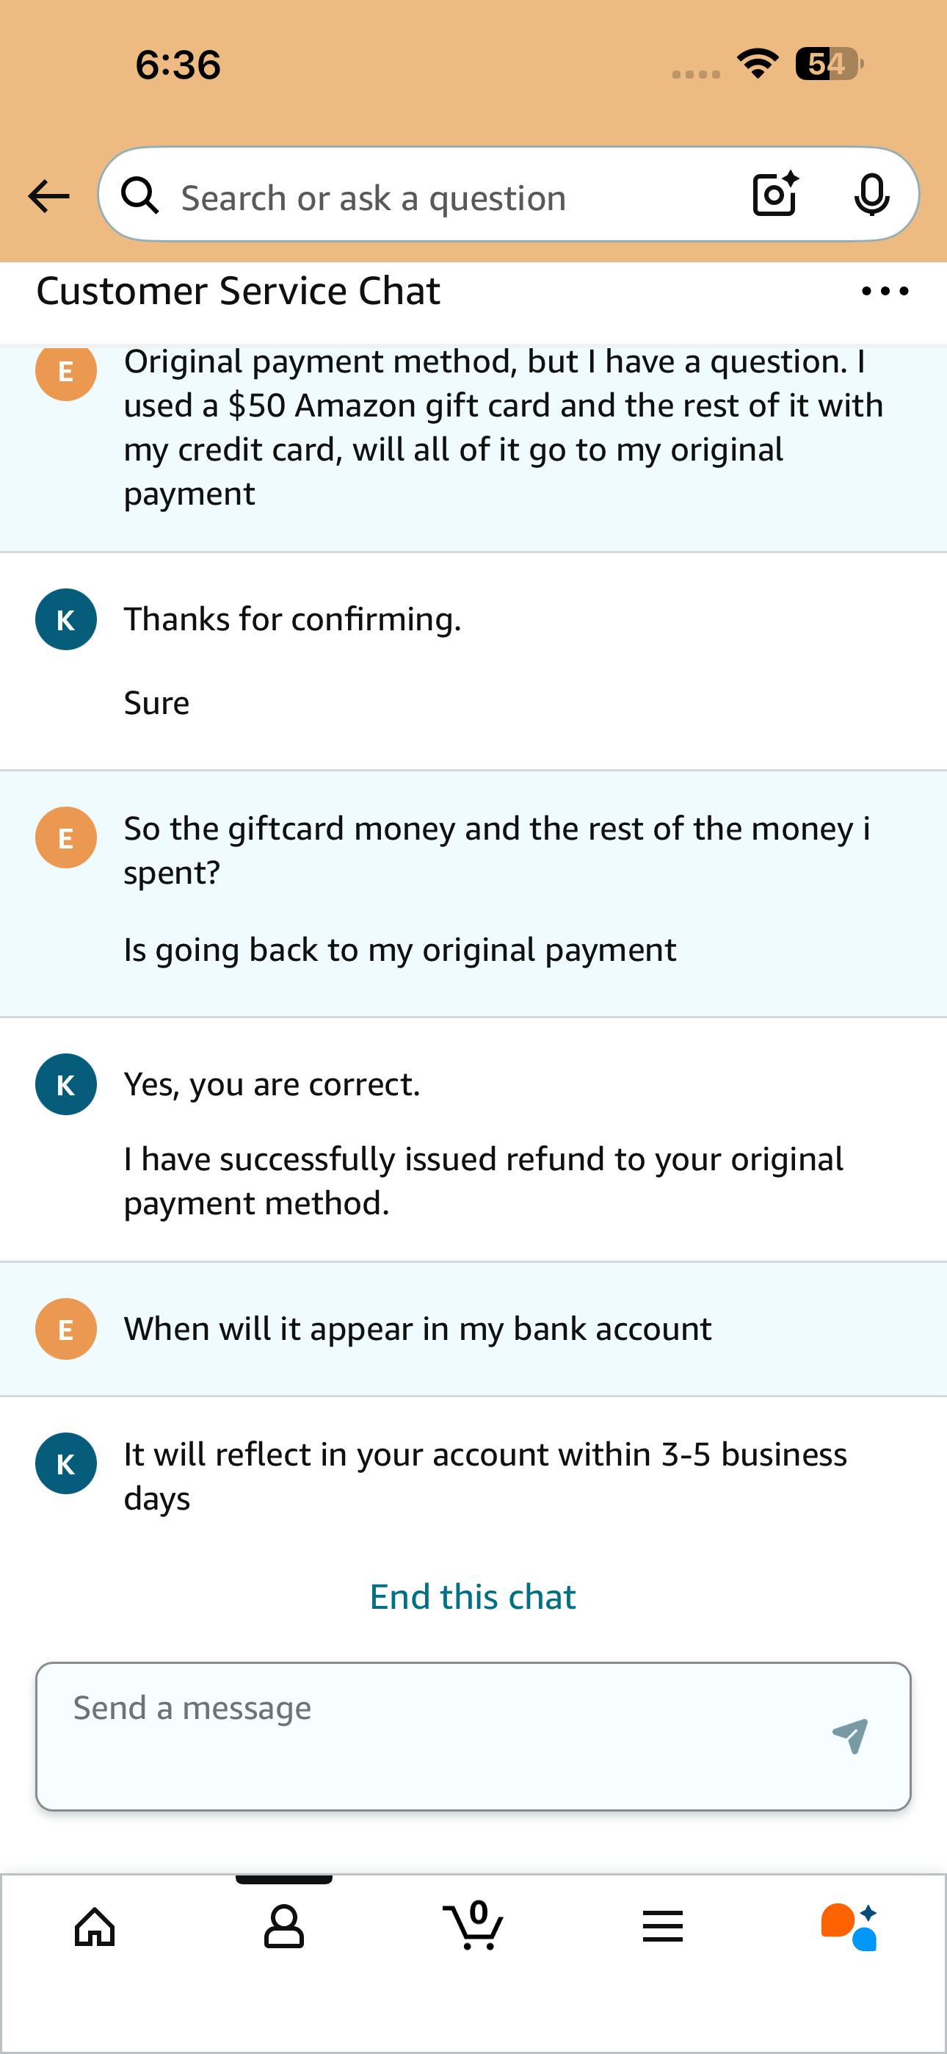Open camera lens search
Screen dimensions: 947x2054
pyautogui.click(x=774, y=195)
